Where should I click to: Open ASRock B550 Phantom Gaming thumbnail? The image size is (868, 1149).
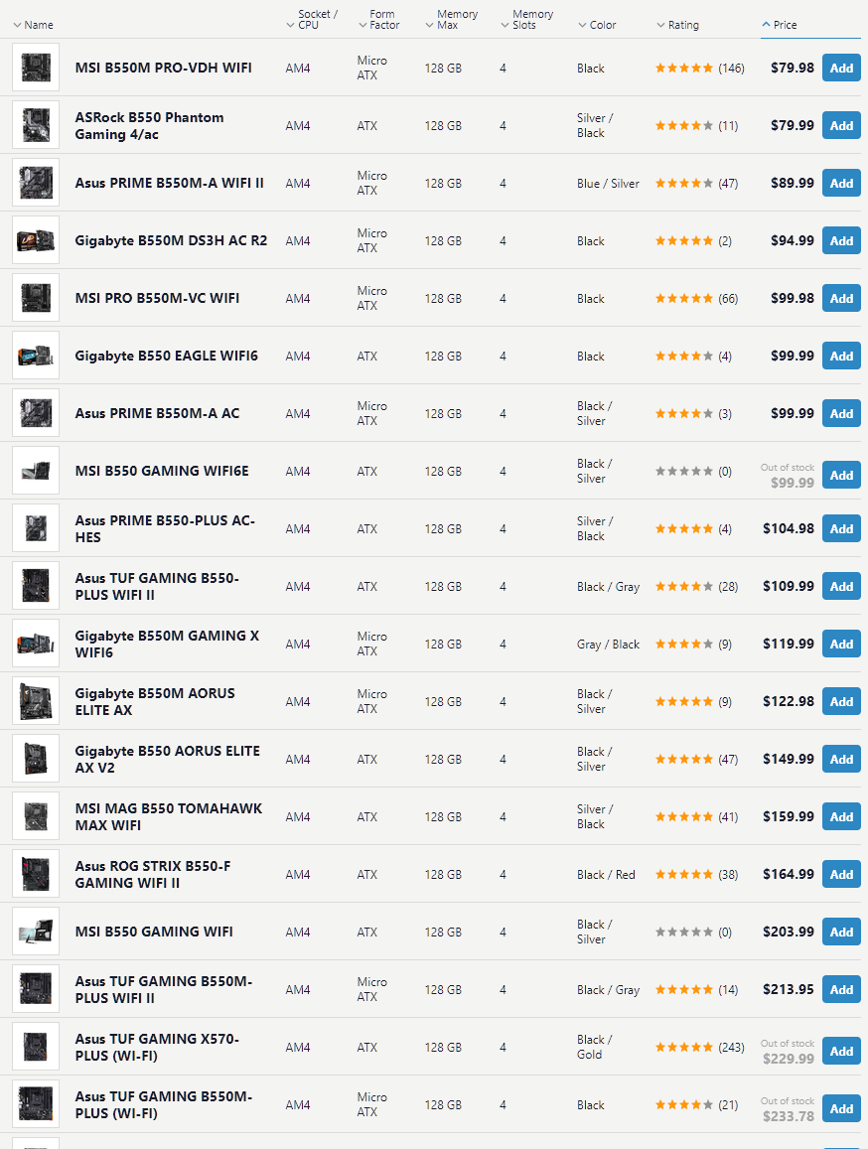(36, 125)
